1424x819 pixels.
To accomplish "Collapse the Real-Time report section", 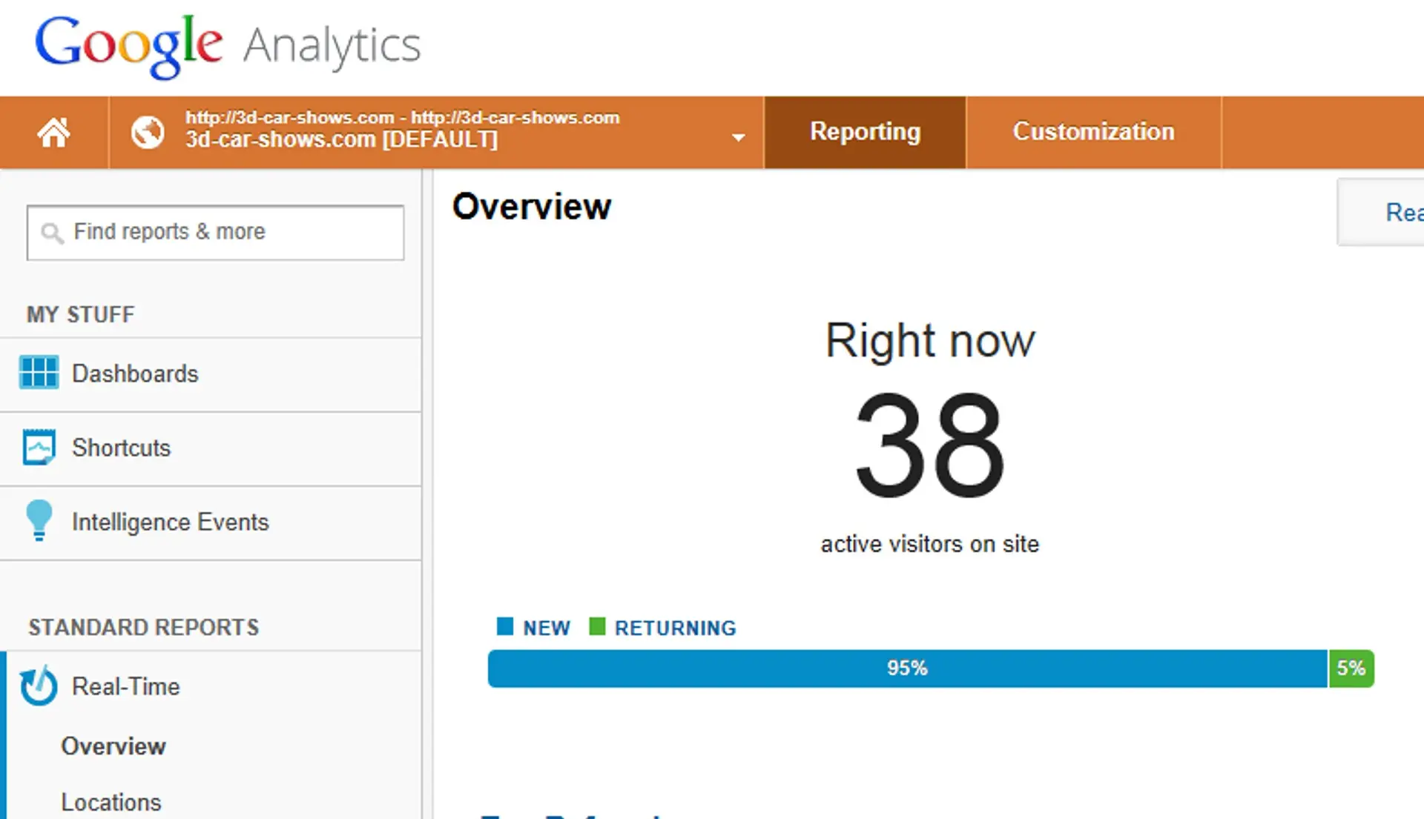I will click(125, 686).
